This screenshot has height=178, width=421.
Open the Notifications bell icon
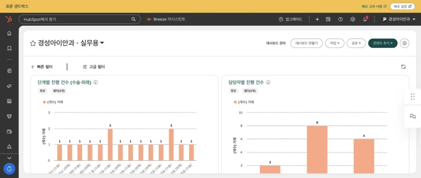[365, 19]
